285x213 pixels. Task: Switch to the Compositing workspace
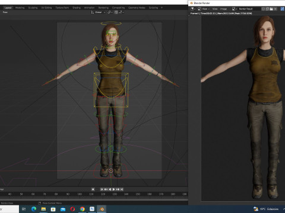click(x=118, y=8)
